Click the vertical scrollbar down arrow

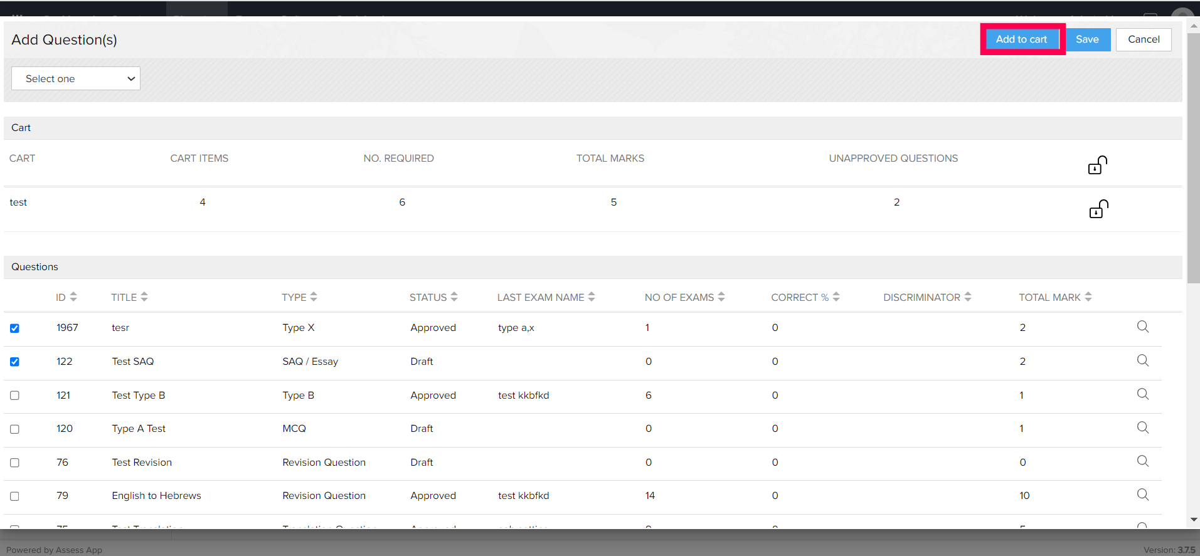[x=1194, y=520]
